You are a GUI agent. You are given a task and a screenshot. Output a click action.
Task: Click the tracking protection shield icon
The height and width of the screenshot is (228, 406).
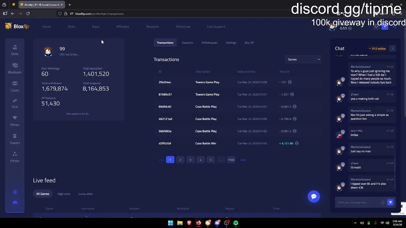60,14
